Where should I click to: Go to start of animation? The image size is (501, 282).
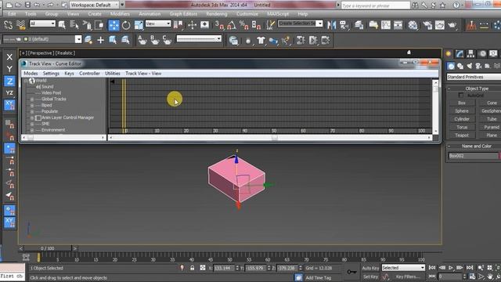pos(432,268)
